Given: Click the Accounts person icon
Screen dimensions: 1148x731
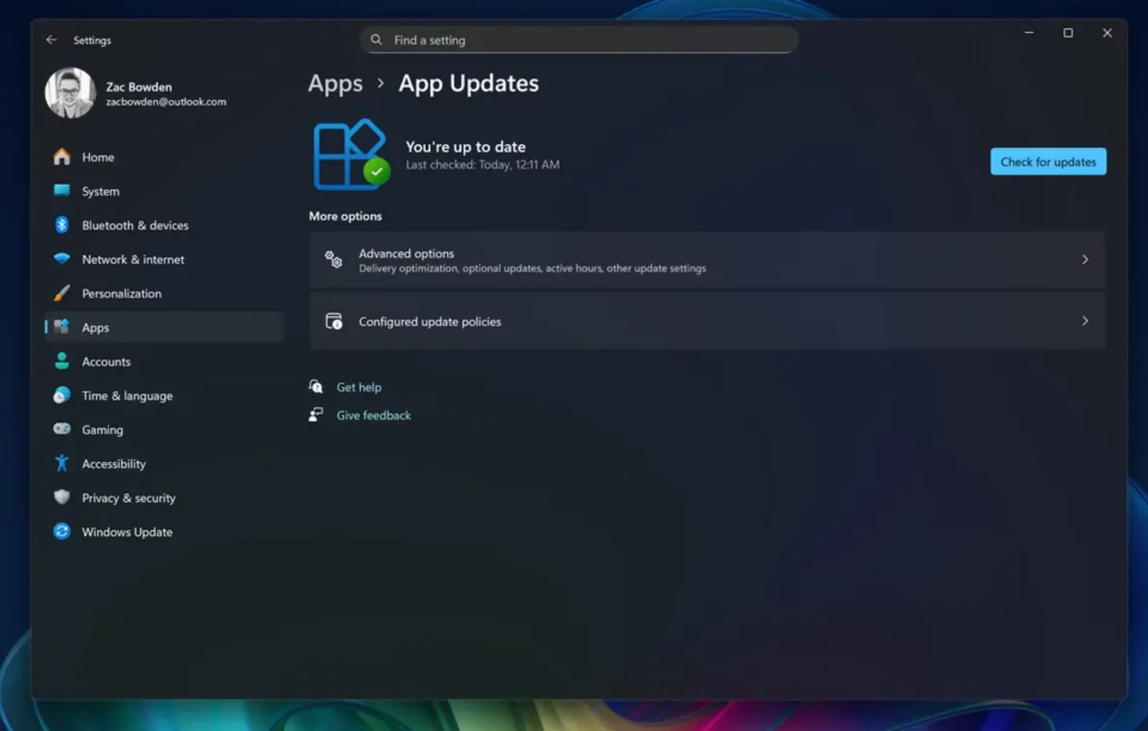Looking at the screenshot, I should click(62, 361).
